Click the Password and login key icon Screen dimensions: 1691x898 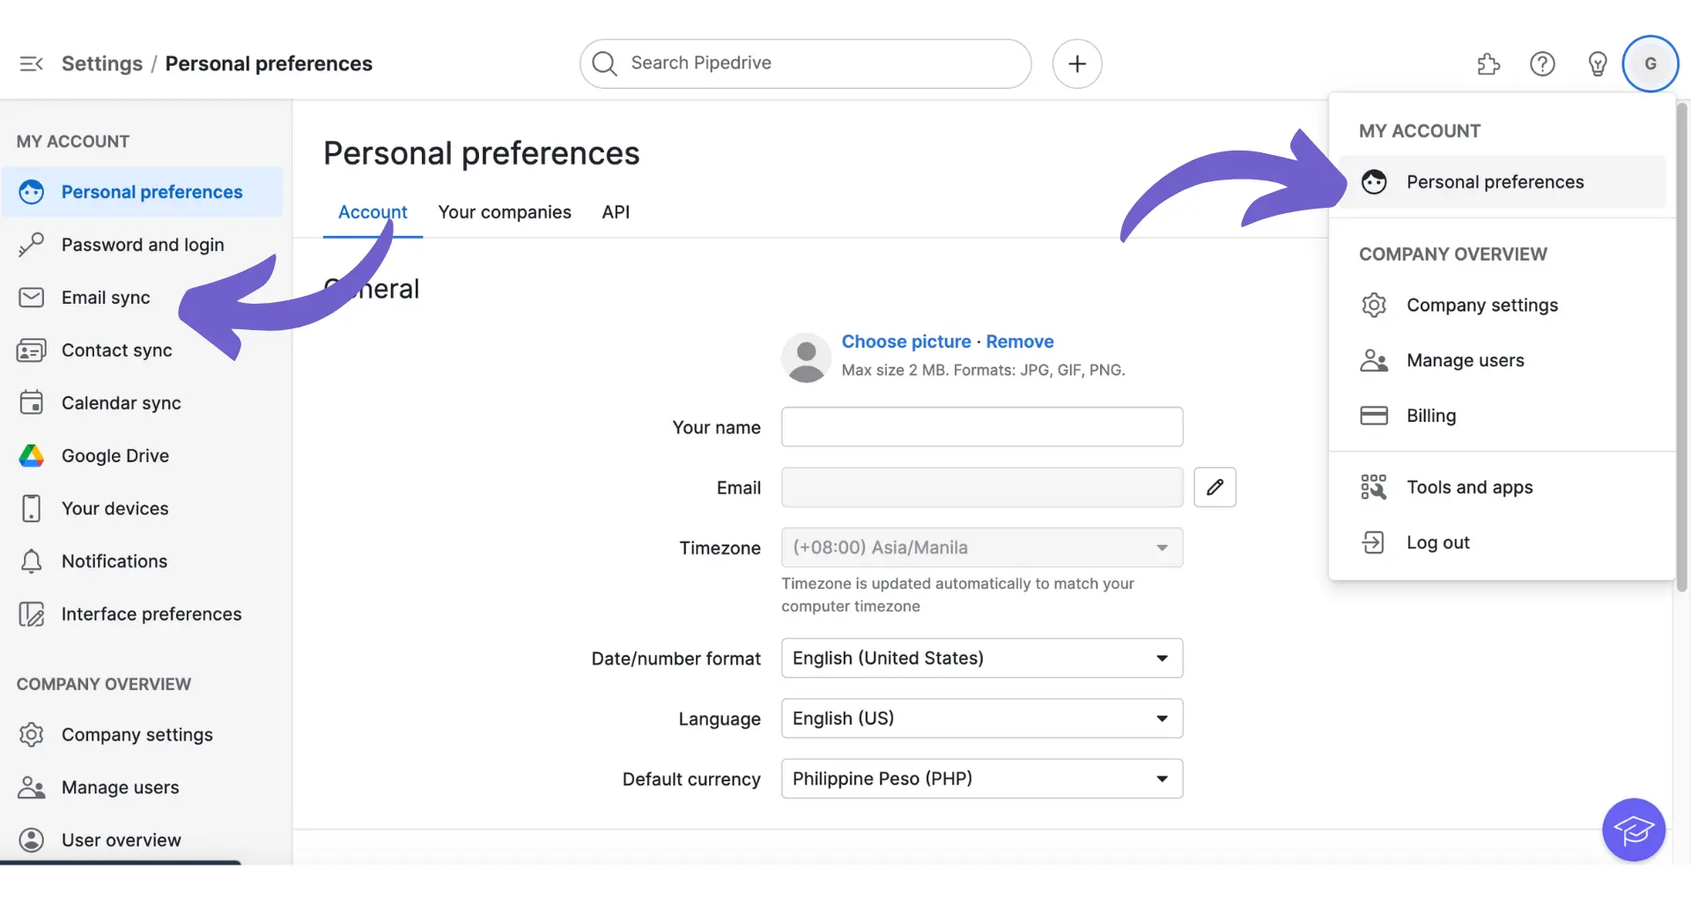[32, 245]
